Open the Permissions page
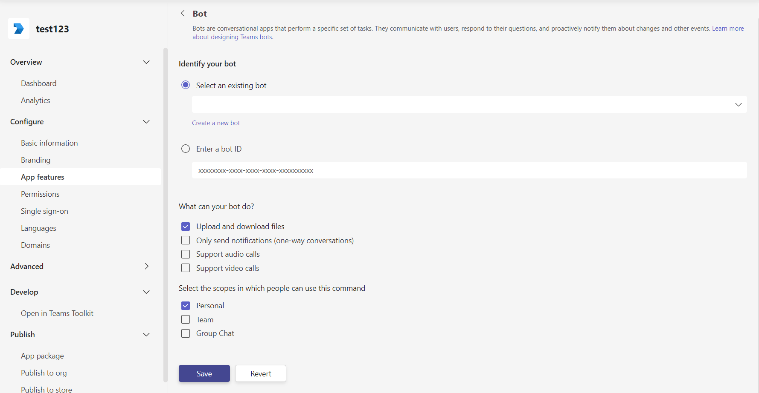This screenshot has width=759, height=393. (x=40, y=194)
